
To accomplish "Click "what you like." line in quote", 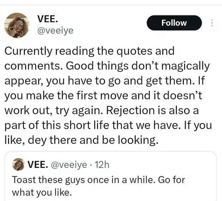I will (42, 193).
